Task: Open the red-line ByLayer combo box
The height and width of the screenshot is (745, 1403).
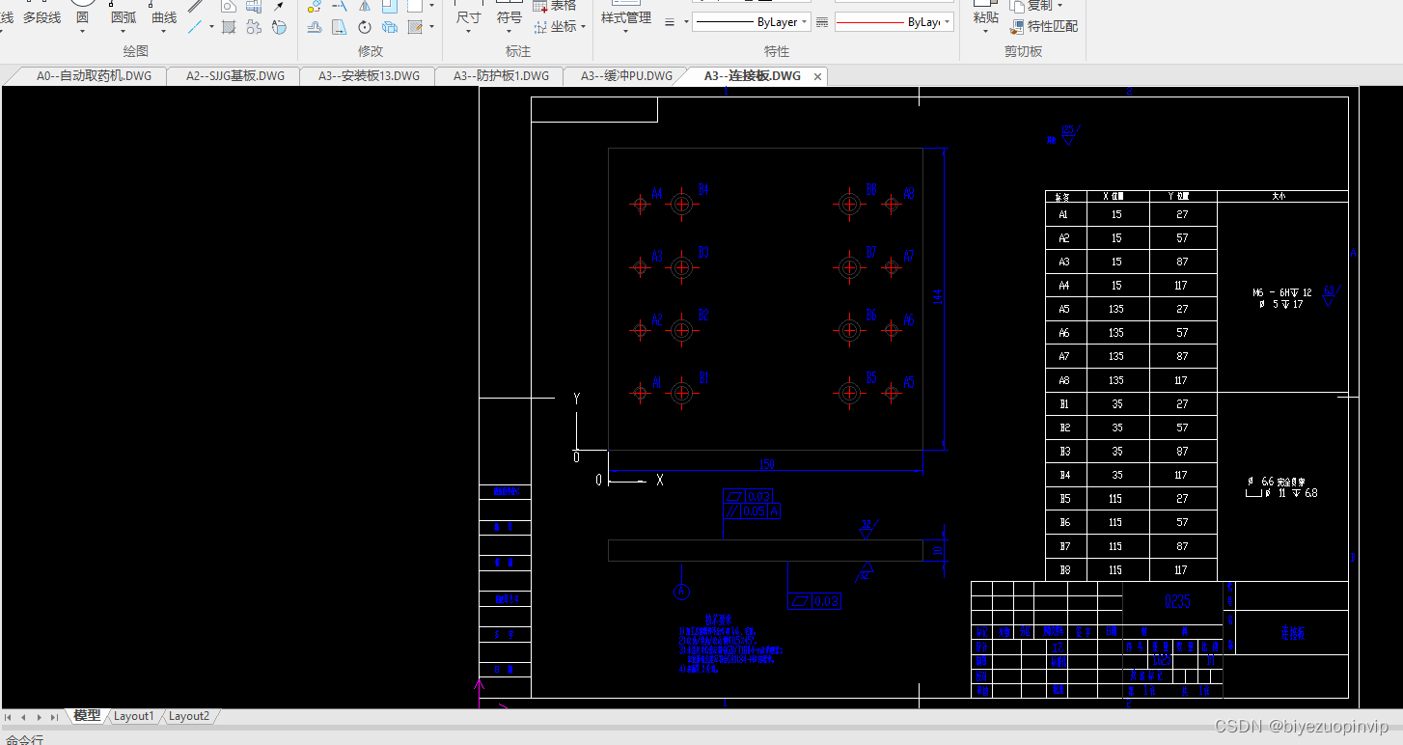Action: [x=894, y=21]
